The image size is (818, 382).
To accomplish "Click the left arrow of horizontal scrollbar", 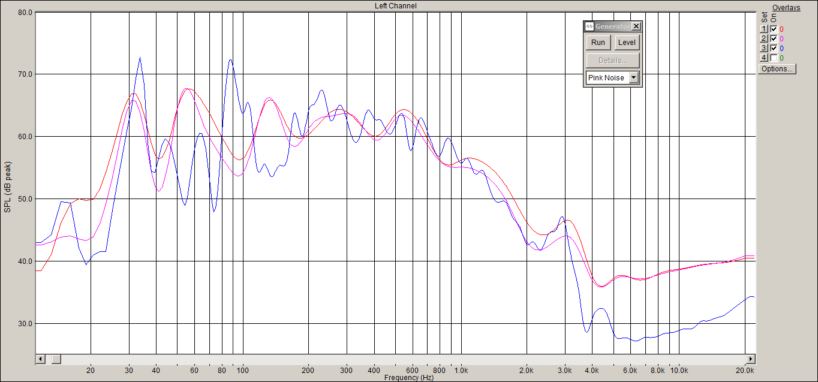I will click(41, 359).
